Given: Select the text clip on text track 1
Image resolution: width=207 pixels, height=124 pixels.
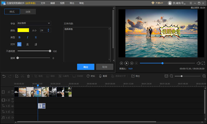Looking at the screenshot, I should tap(42, 106).
